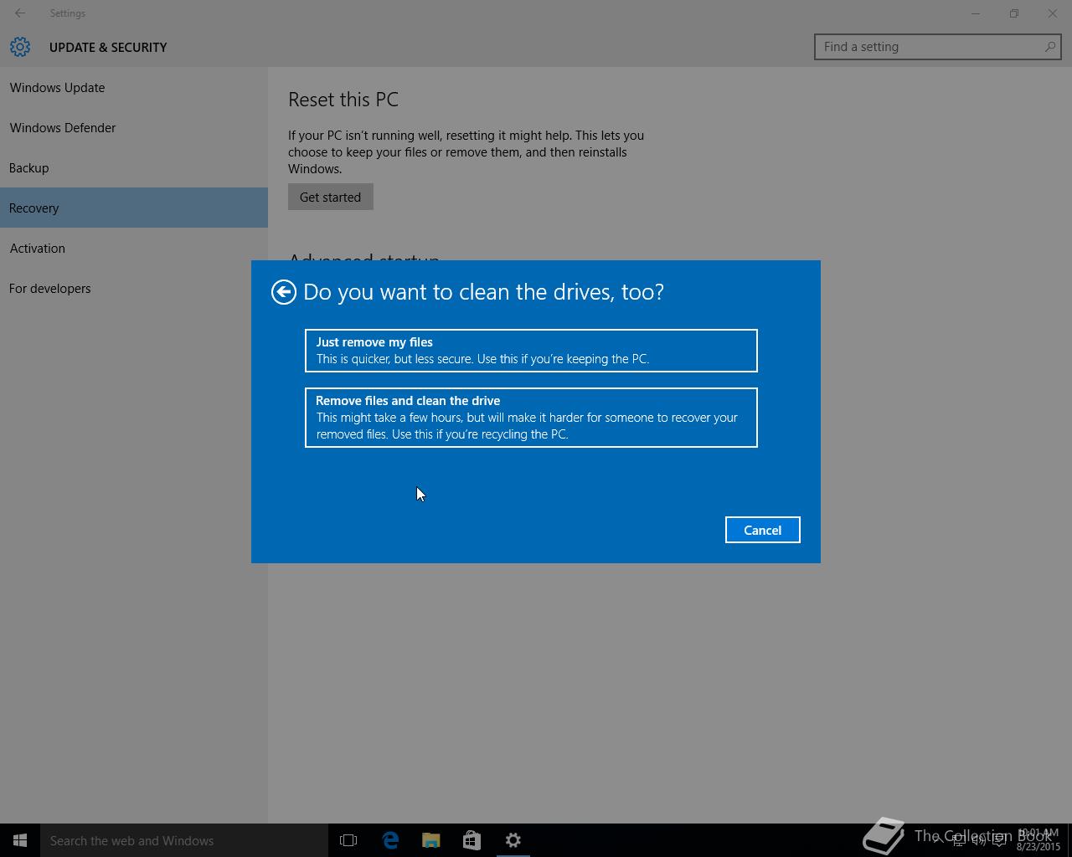Viewport: 1072px width, 857px height.
Task: Open Task View from the taskbar
Action: [348, 840]
